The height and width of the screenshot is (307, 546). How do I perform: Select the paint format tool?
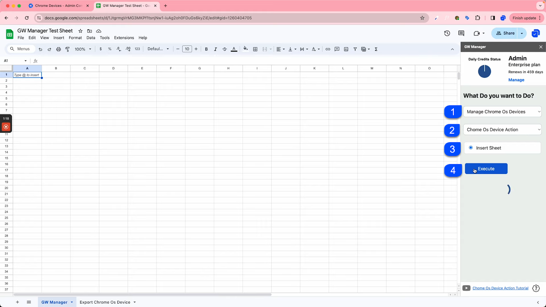pyautogui.click(x=68, y=49)
